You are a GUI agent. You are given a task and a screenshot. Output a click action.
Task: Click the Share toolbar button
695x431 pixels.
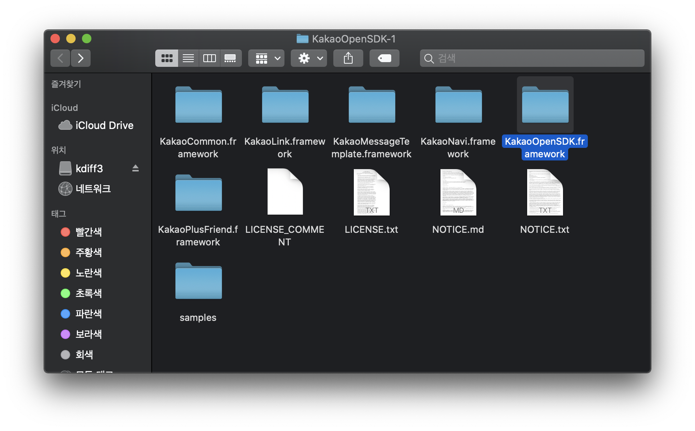(x=348, y=58)
